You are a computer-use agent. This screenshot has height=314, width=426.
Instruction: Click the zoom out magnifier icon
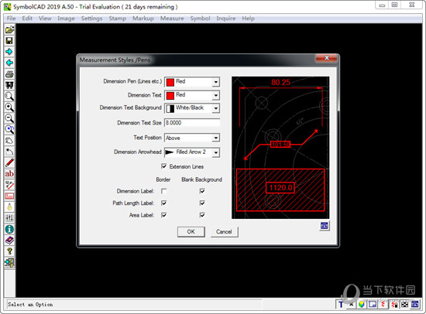point(9,118)
